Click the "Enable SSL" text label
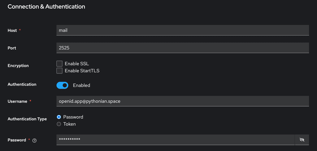Screen dimensions: 317x151 click(77, 63)
